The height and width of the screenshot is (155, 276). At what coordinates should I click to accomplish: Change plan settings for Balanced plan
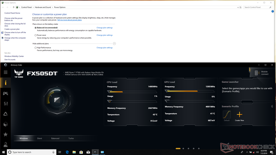click(x=105, y=28)
